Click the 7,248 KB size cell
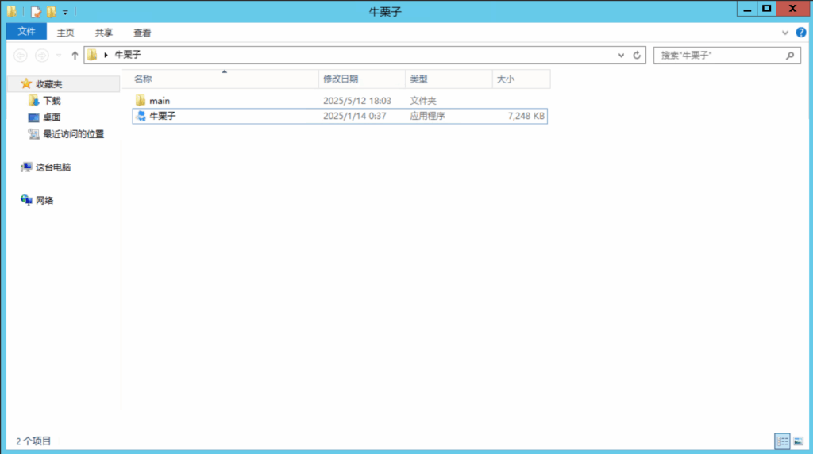Screen dimensions: 813x454 [526, 116]
